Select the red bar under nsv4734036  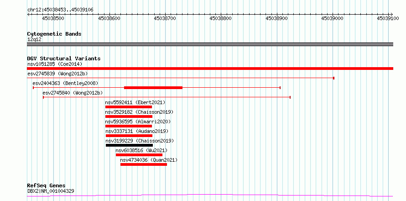(x=144, y=164)
